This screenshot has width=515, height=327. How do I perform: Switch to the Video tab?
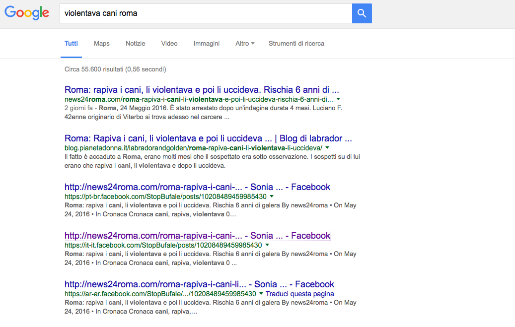point(169,44)
